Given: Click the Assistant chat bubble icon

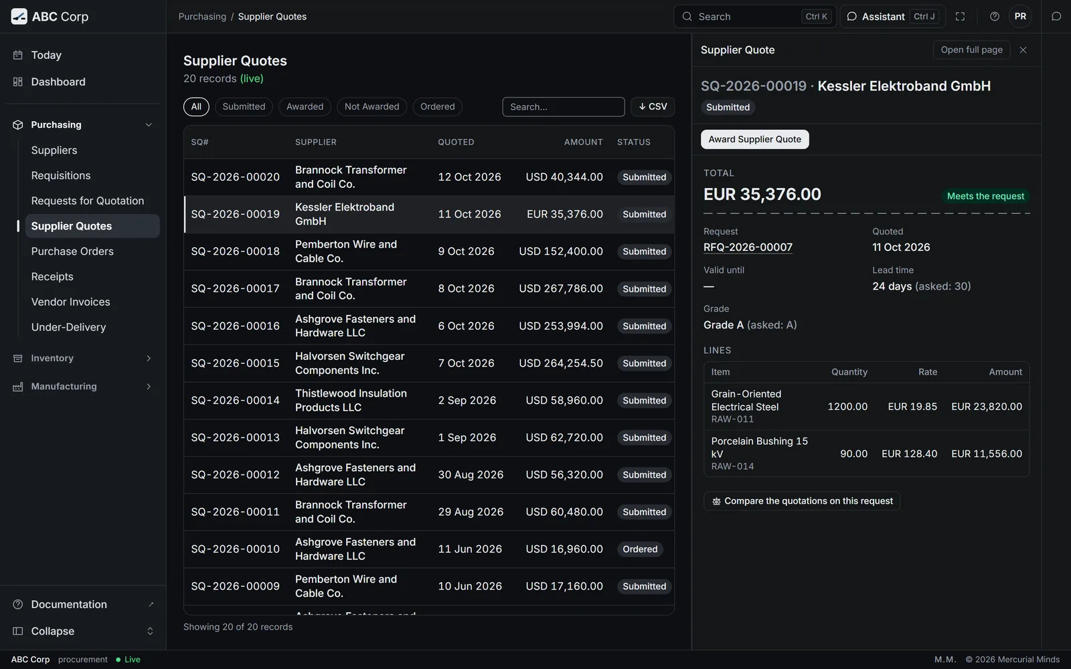Looking at the screenshot, I should coord(852,17).
